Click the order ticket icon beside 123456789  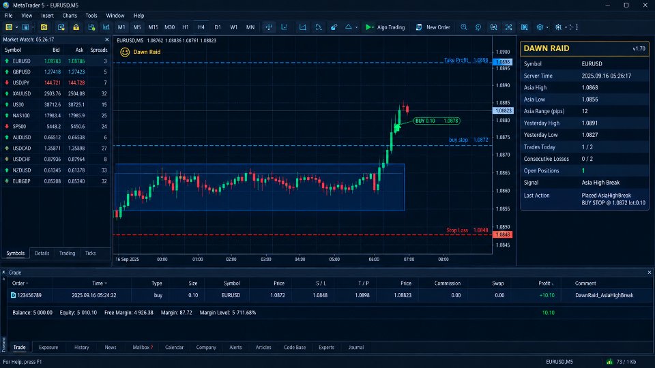pos(13,295)
